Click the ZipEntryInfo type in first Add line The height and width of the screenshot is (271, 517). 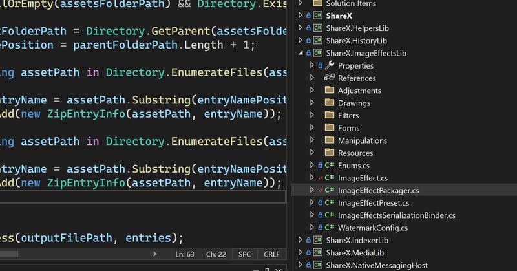pos(86,114)
